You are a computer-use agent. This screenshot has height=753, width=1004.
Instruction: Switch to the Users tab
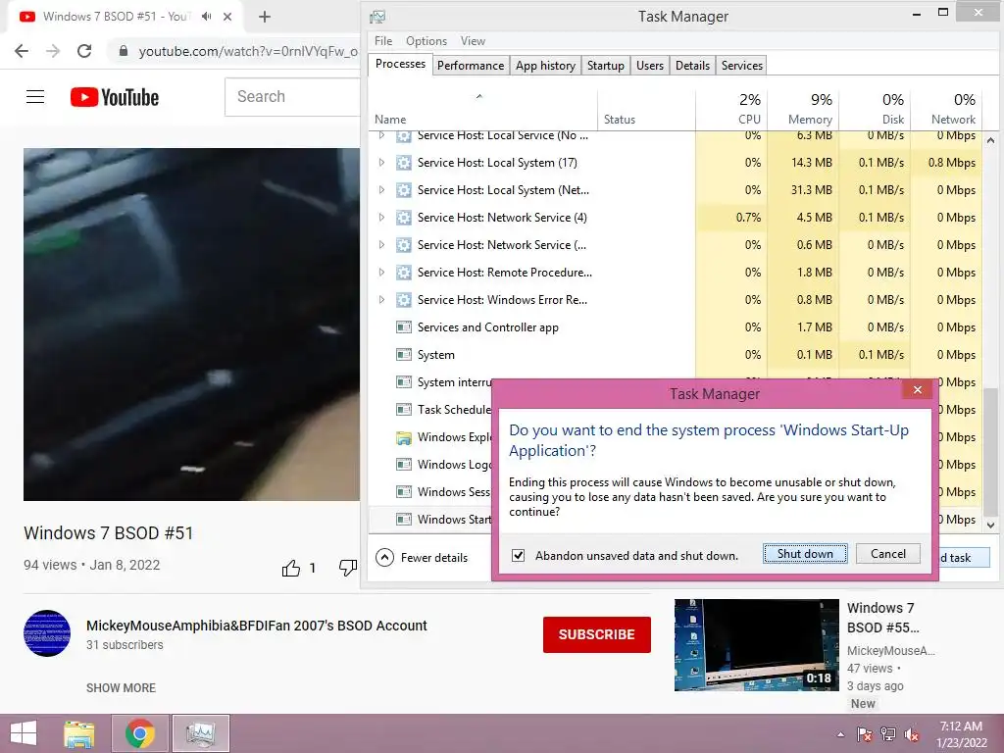[650, 66]
